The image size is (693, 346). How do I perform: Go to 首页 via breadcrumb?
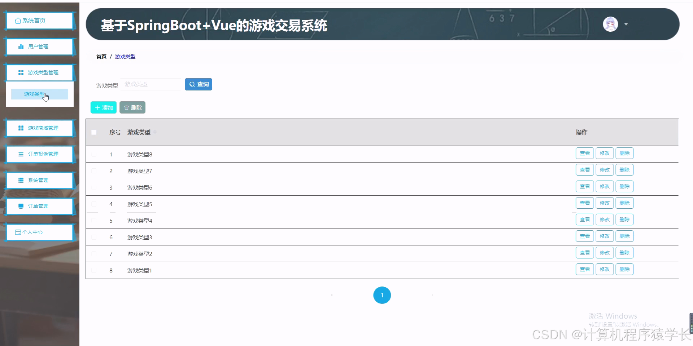click(101, 57)
